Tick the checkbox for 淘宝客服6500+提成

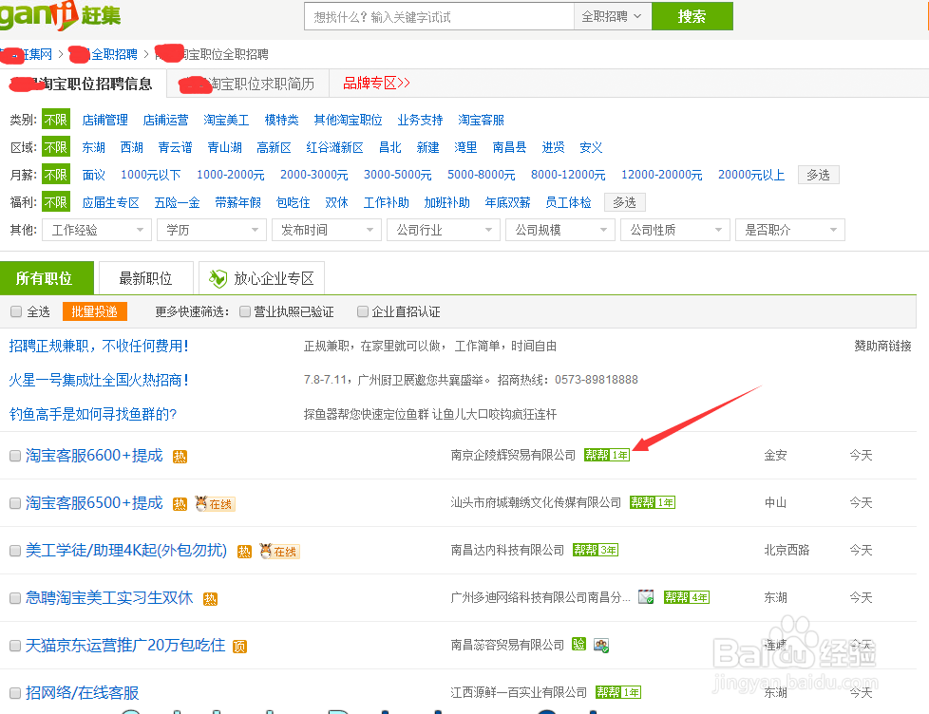click(x=15, y=503)
